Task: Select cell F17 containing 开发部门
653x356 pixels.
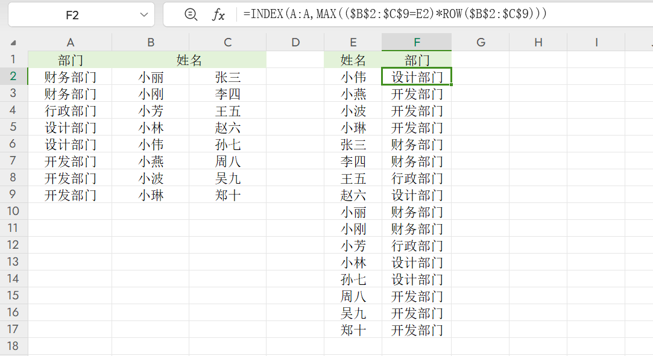Action: [x=416, y=330]
